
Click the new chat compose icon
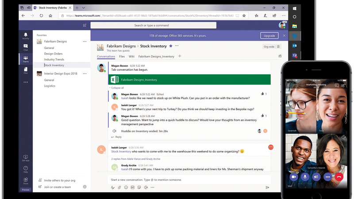[x=85, y=25]
